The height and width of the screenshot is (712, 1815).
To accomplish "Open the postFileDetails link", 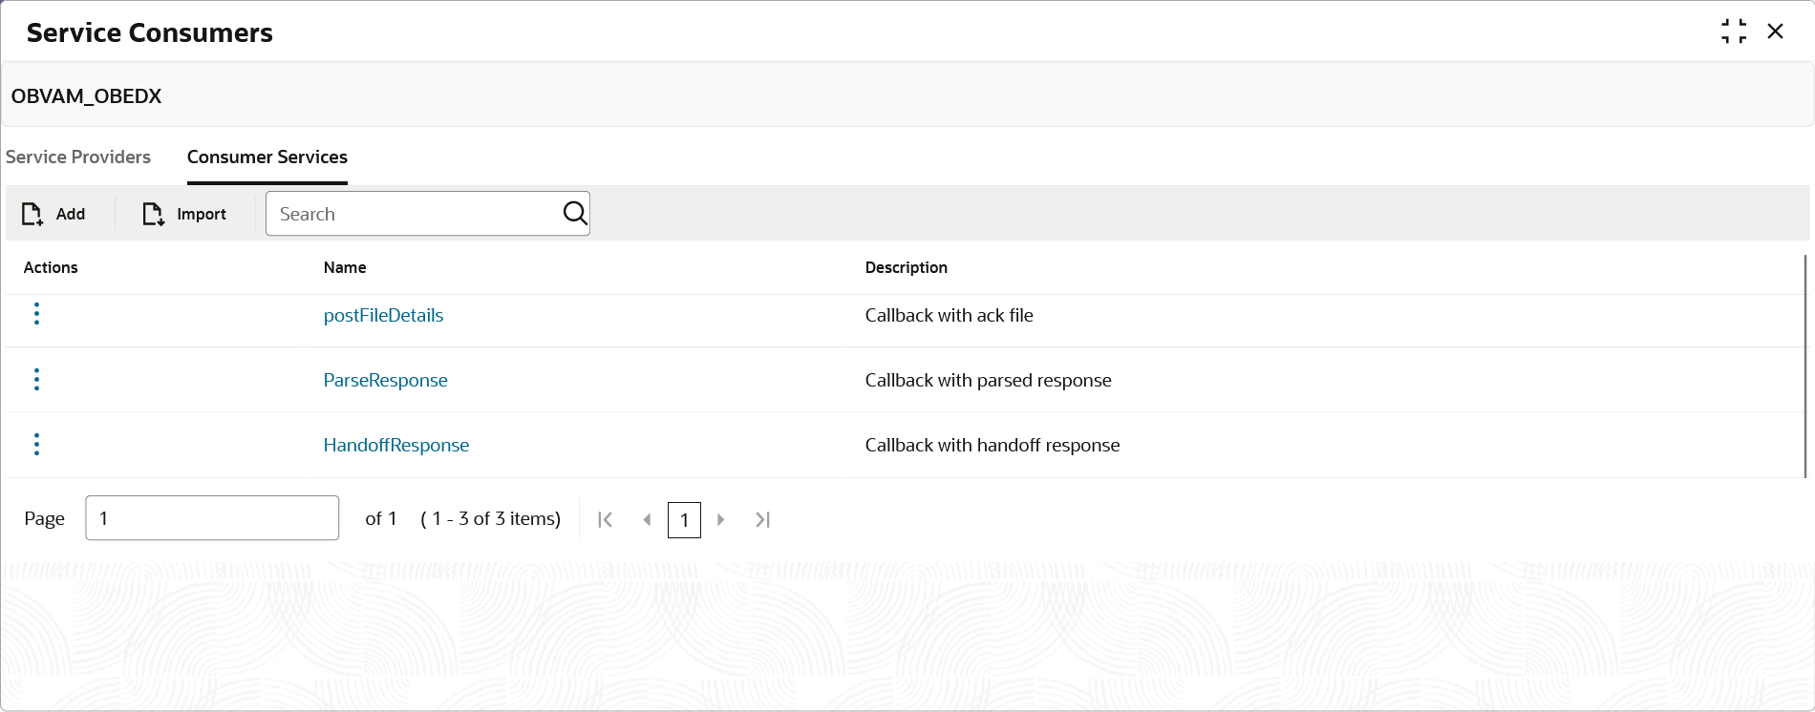I will coord(383,315).
